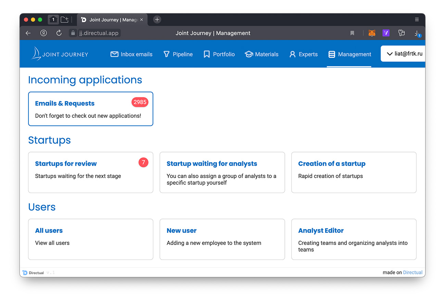The image size is (445, 303).
Task: Go back using the back arrow
Action: click(x=28, y=33)
